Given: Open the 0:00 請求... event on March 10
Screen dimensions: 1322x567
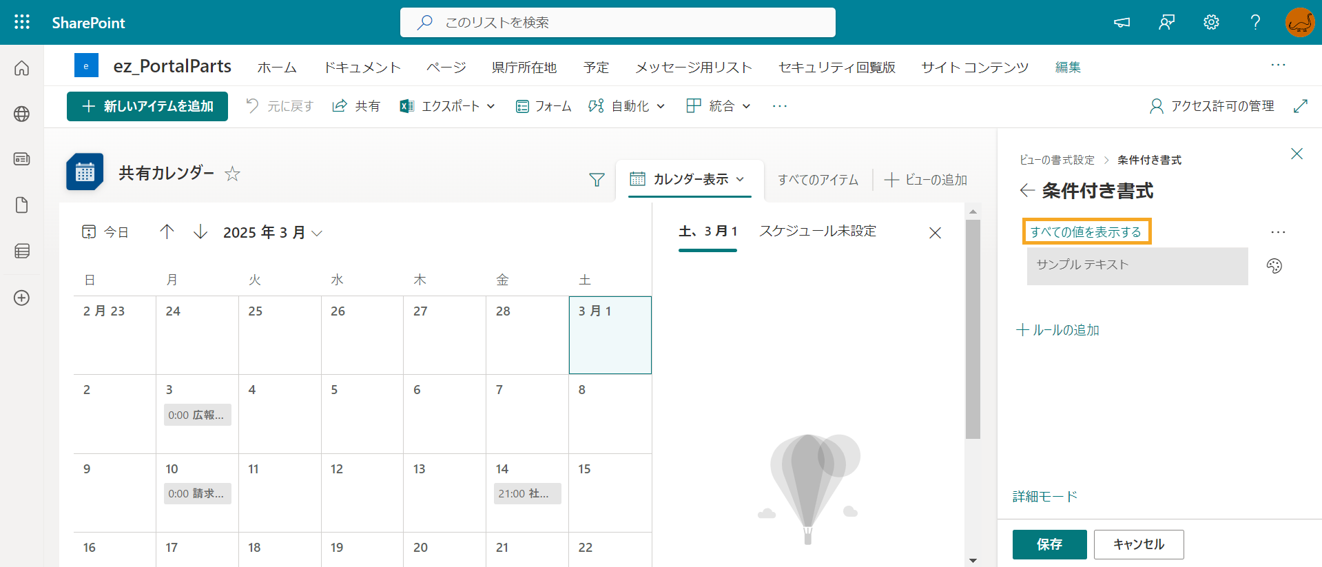Looking at the screenshot, I should click(197, 493).
